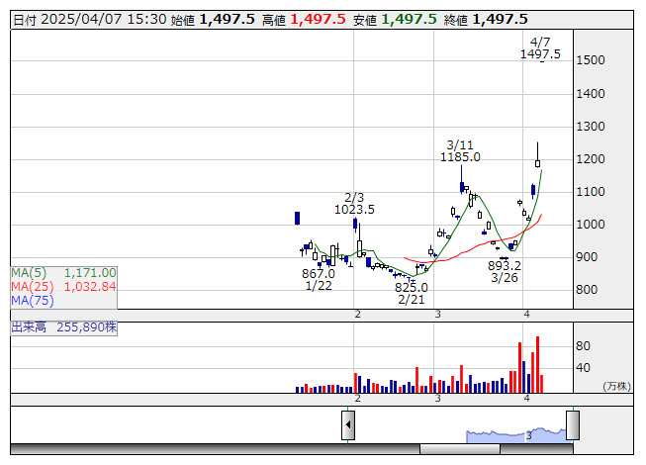646x465 pixels.
Task: Click the blue overview mini chart in the navigator
Action: (516, 435)
